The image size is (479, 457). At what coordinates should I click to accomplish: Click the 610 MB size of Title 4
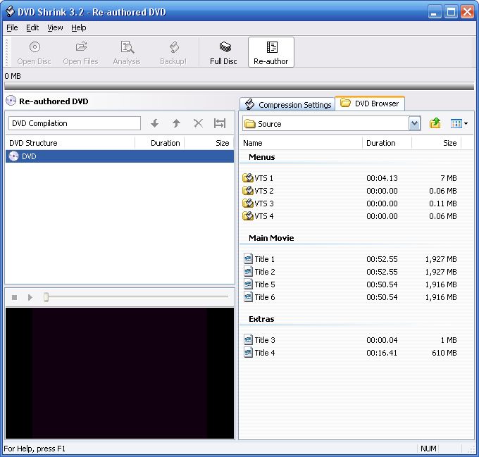click(444, 353)
